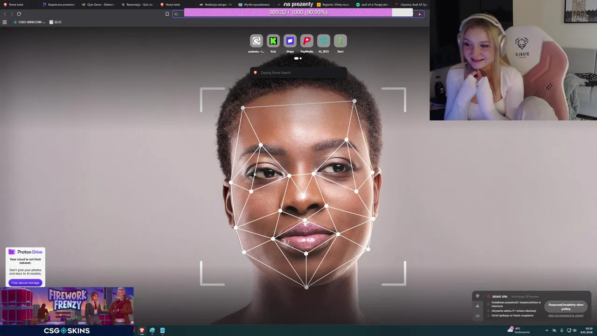Switch to the Wyniki wyszukiwania tab
Viewport: 597px width, 336px height.
click(x=255, y=5)
